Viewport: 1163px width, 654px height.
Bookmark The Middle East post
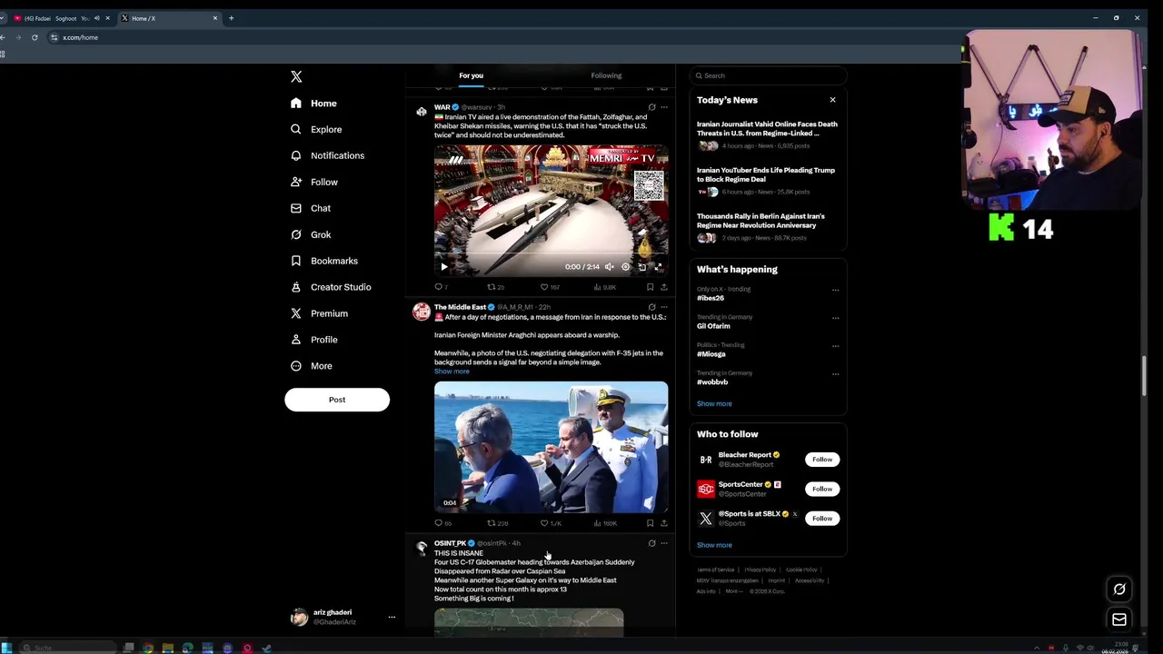click(650, 523)
